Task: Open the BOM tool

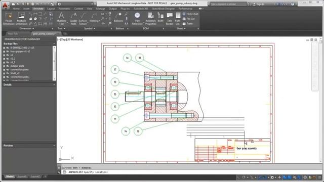Action: point(160,17)
